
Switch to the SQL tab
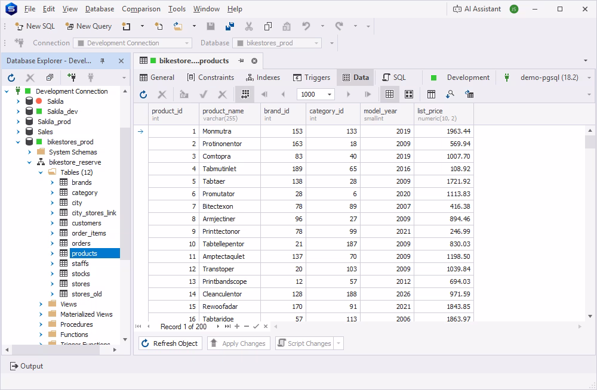(x=394, y=78)
